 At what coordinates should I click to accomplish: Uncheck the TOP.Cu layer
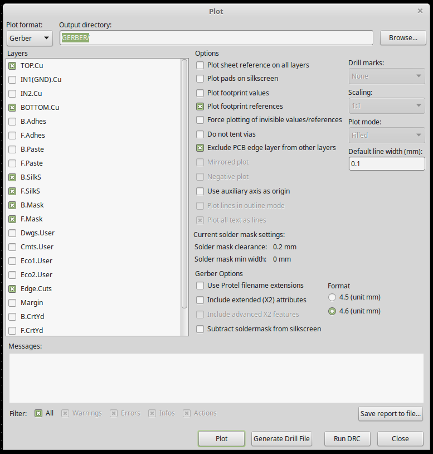click(x=12, y=66)
